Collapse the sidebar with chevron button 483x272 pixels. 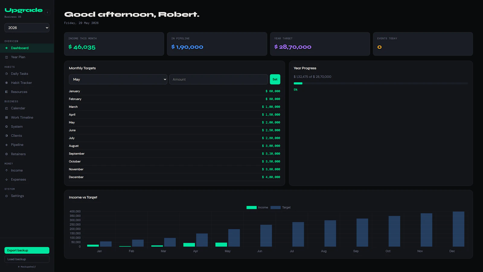pos(47,12)
